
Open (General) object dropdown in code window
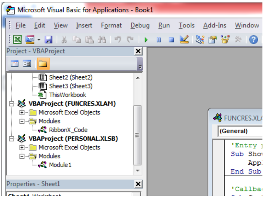coord(240,131)
